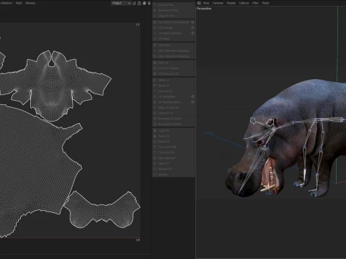Apply the Max UV command
Screen dimensions: 346x259
pyautogui.click(x=174, y=63)
